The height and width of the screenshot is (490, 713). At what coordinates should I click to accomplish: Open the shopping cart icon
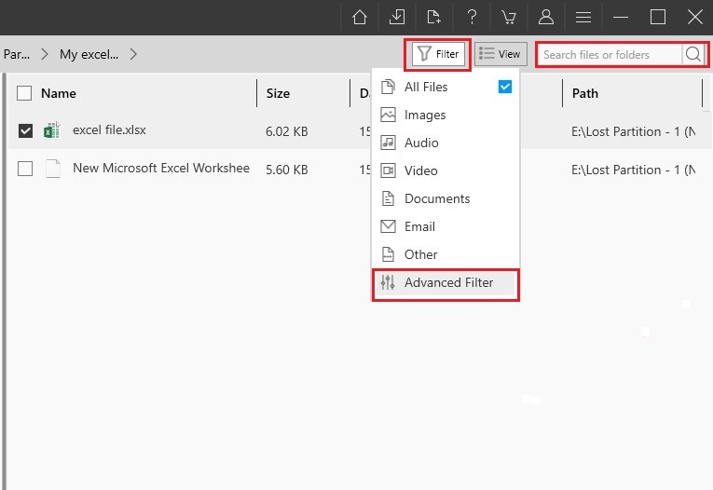(x=509, y=18)
